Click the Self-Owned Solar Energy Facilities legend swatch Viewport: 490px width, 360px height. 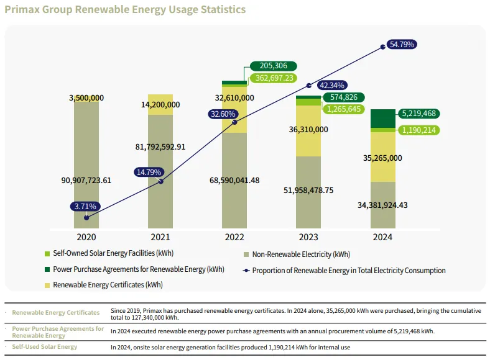[47, 254]
